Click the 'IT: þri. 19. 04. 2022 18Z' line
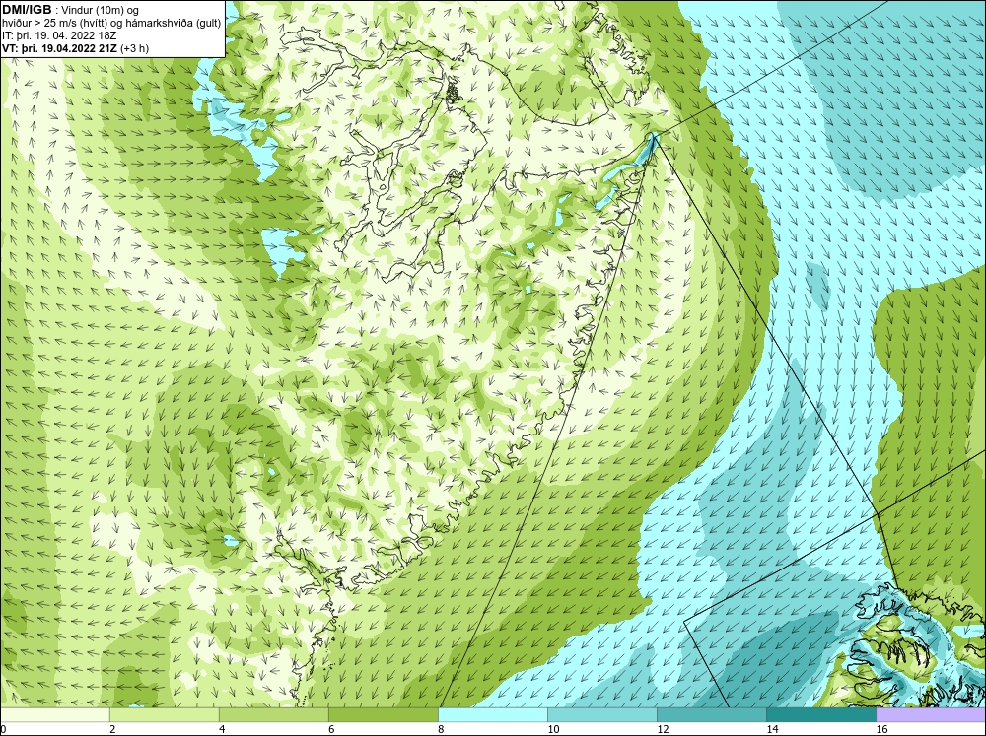The width and height of the screenshot is (986, 736). 59,35
